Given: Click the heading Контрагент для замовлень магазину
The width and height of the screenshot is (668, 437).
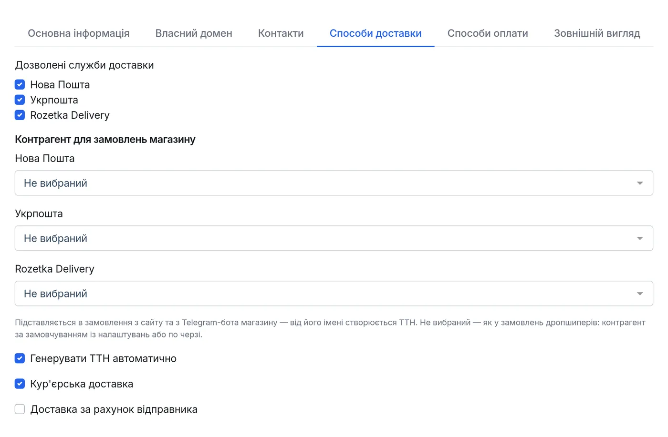Looking at the screenshot, I should (105, 140).
